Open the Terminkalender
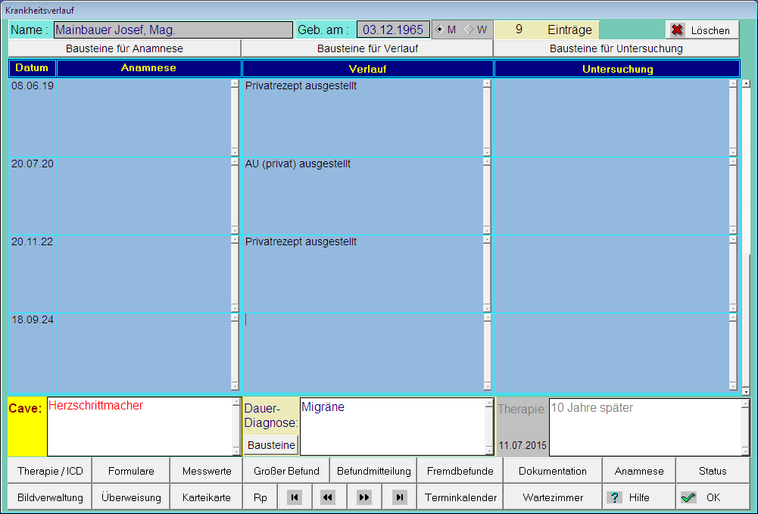The image size is (758, 514). pyautogui.click(x=460, y=497)
